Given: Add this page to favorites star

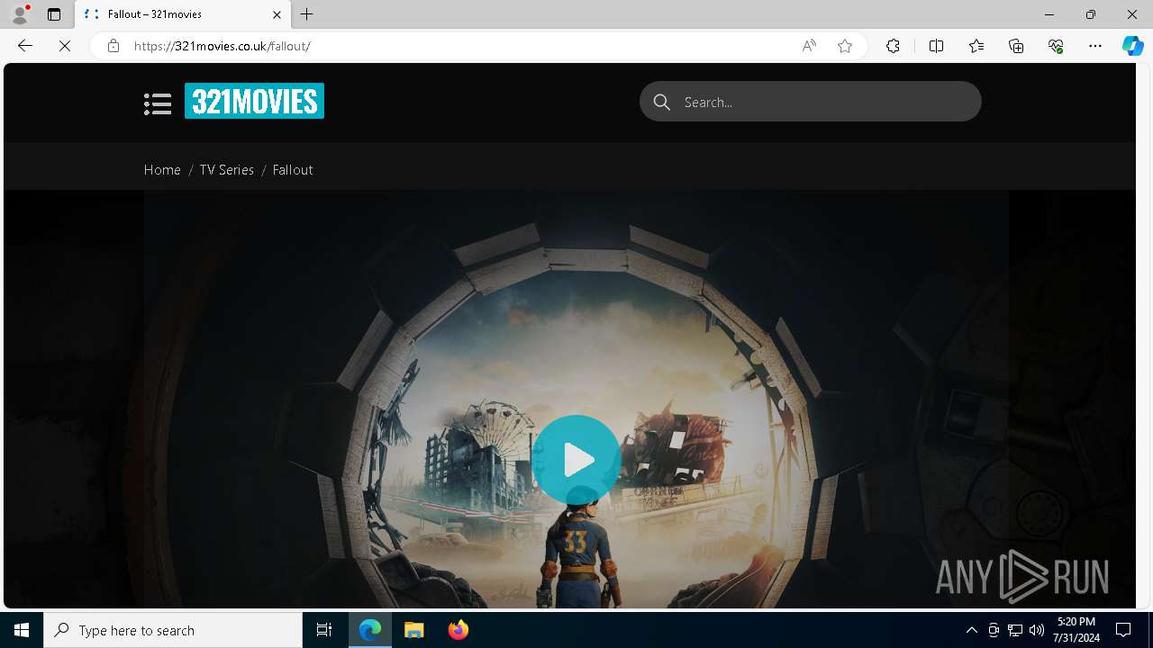Looking at the screenshot, I should pyautogui.click(x=845, y=46).
